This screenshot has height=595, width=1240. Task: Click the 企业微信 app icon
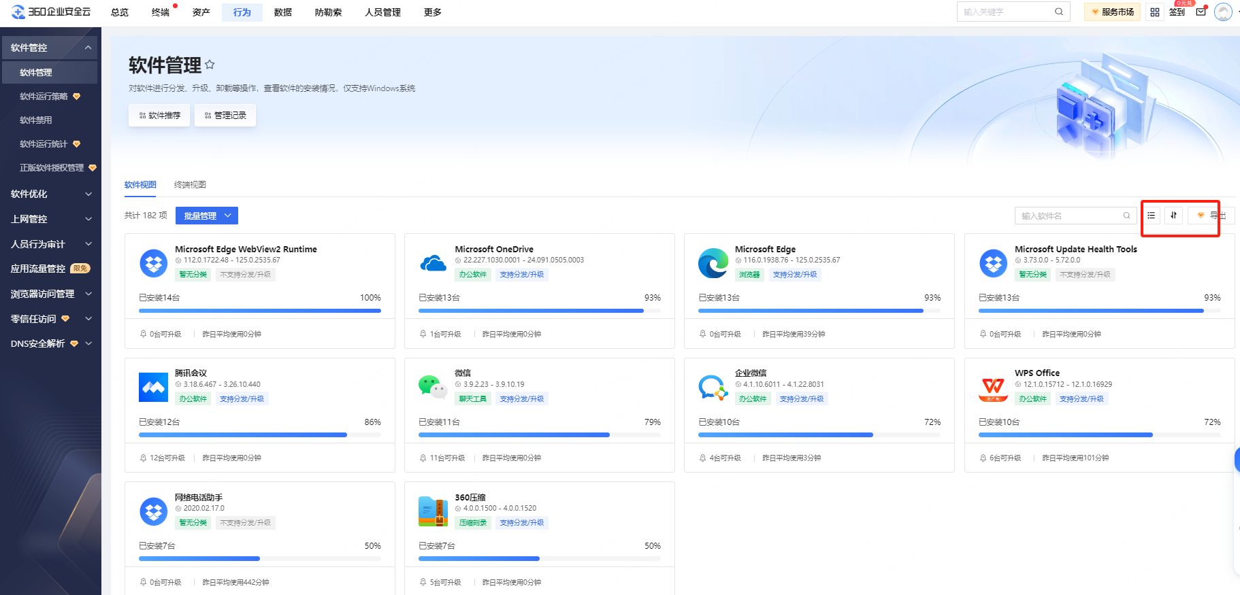[713, 388]
